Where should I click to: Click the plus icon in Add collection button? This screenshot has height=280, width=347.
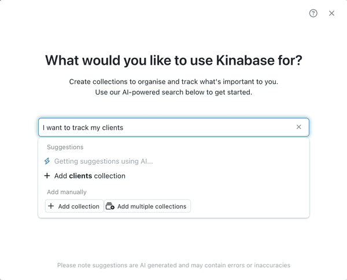pyautogui.click(x=51, y=206)
